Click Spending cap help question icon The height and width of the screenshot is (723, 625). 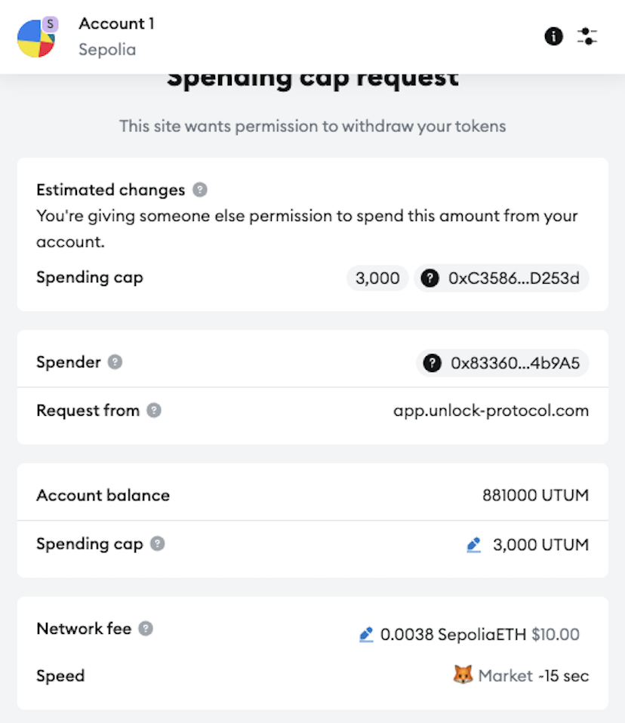[157, 543]
